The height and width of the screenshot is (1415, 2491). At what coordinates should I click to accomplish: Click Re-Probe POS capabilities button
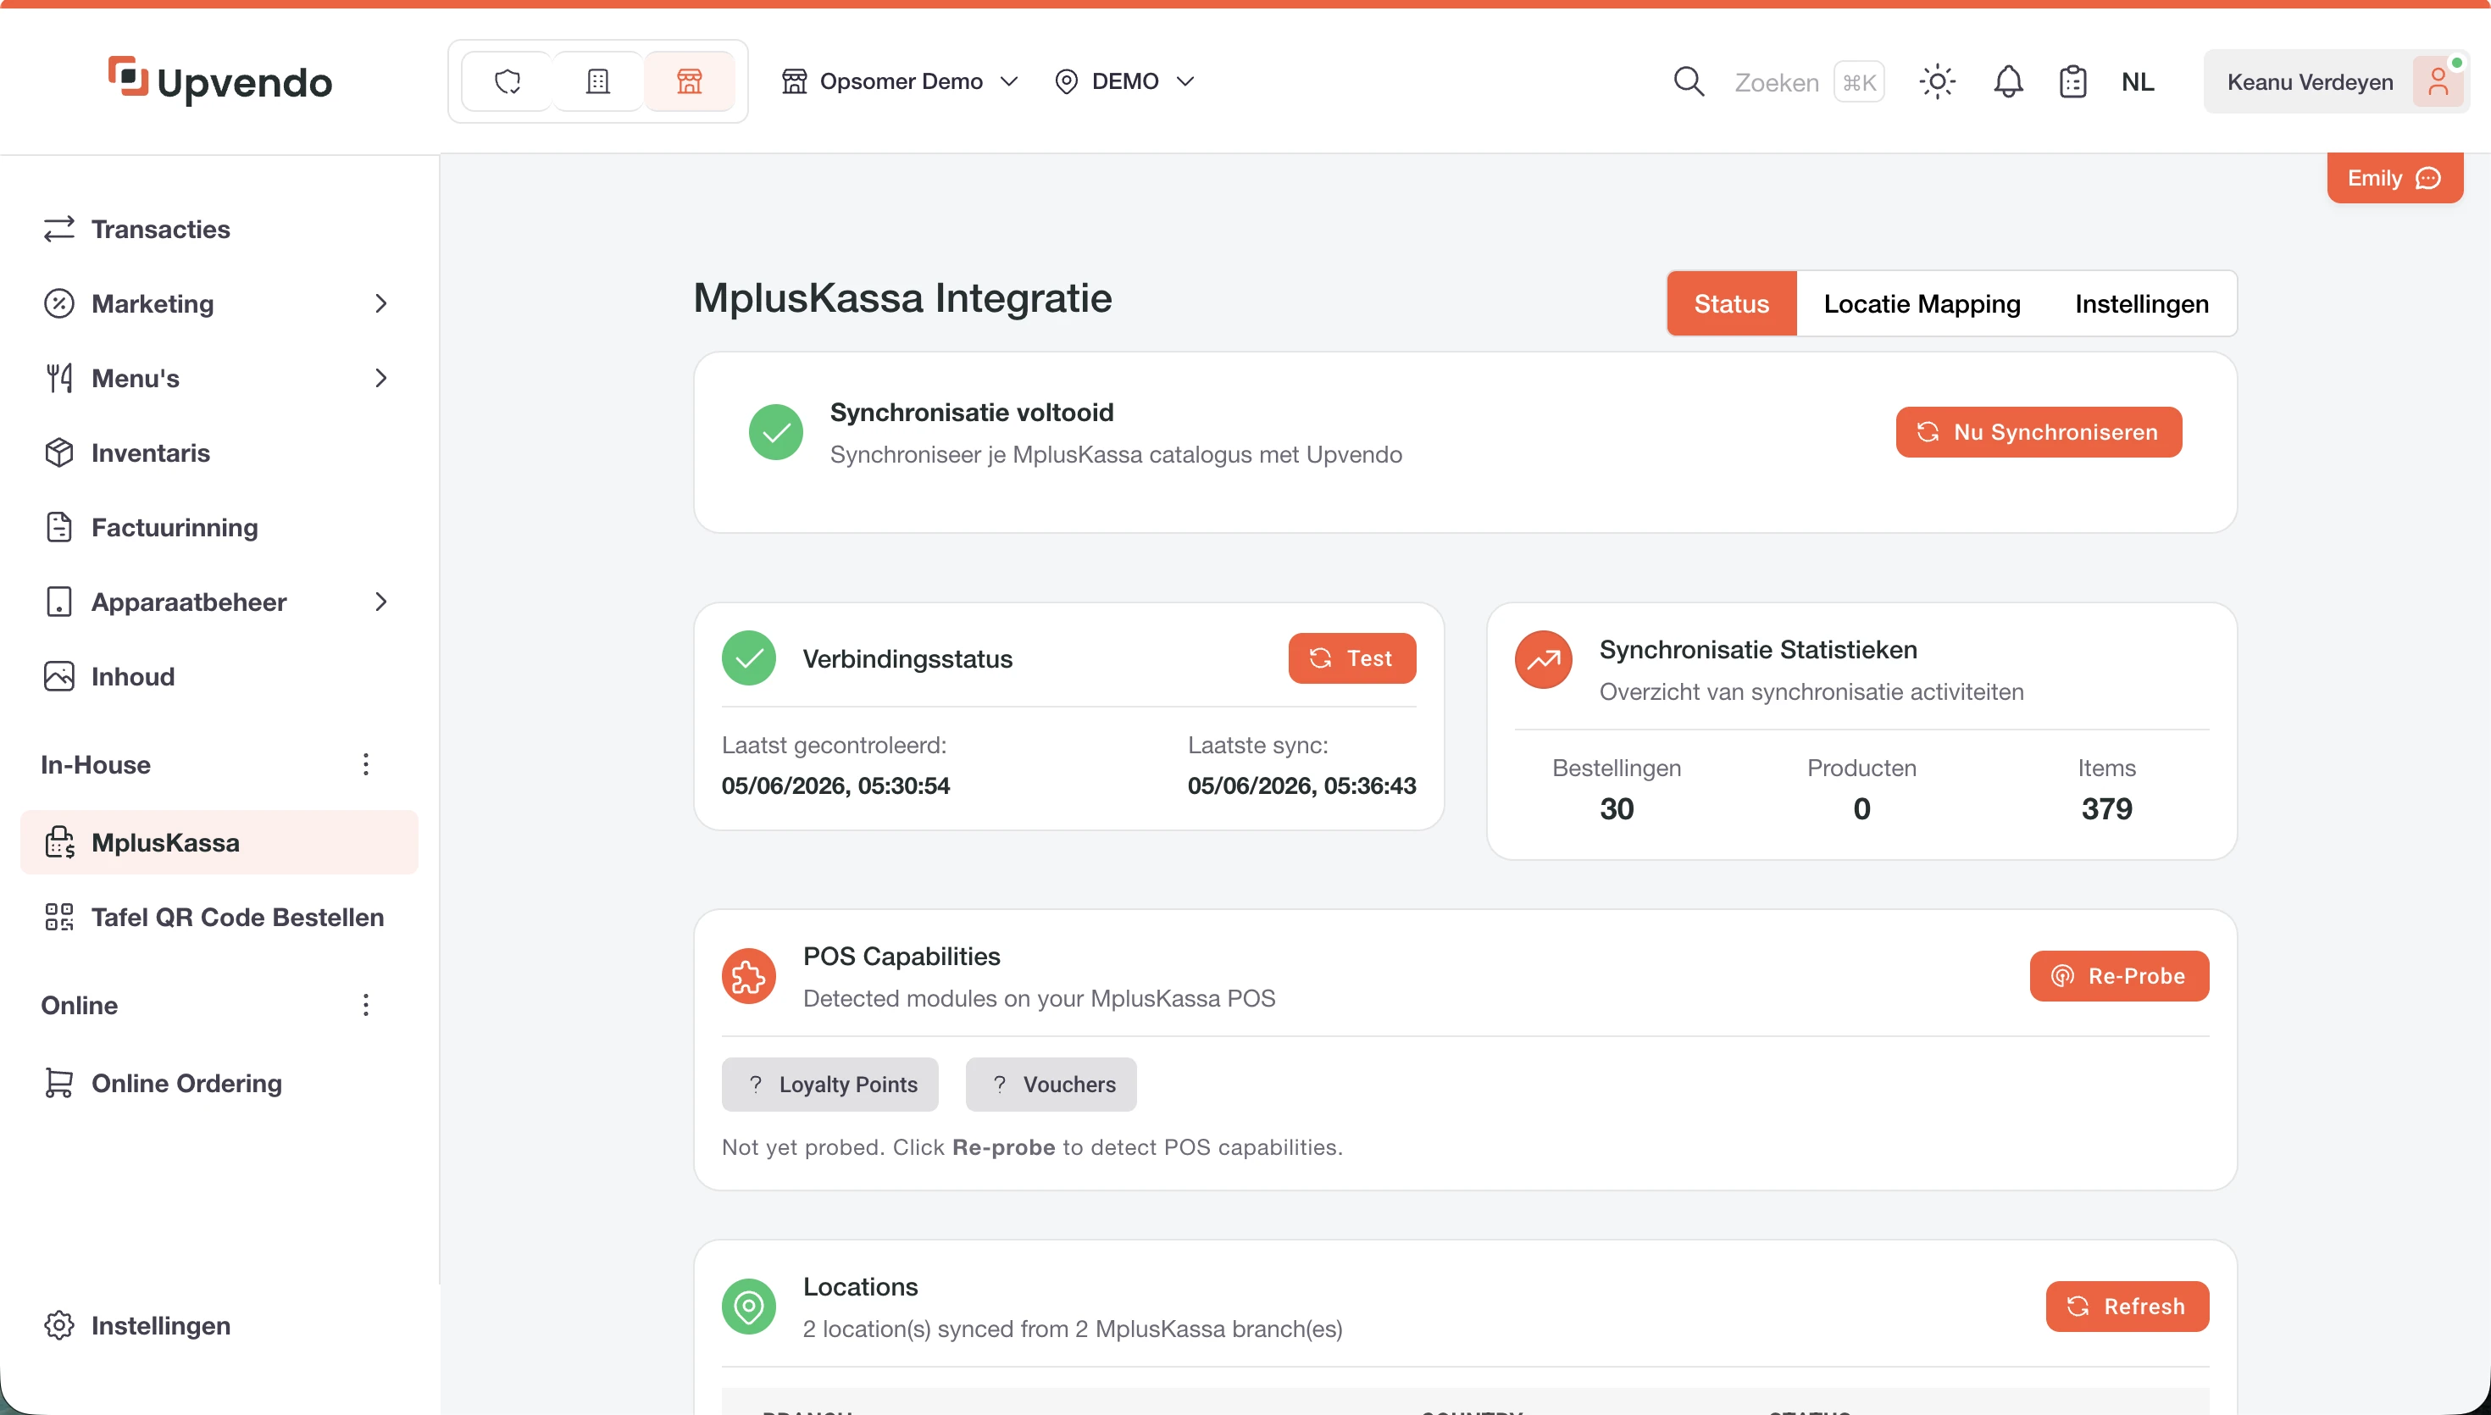click(2119, 977)
